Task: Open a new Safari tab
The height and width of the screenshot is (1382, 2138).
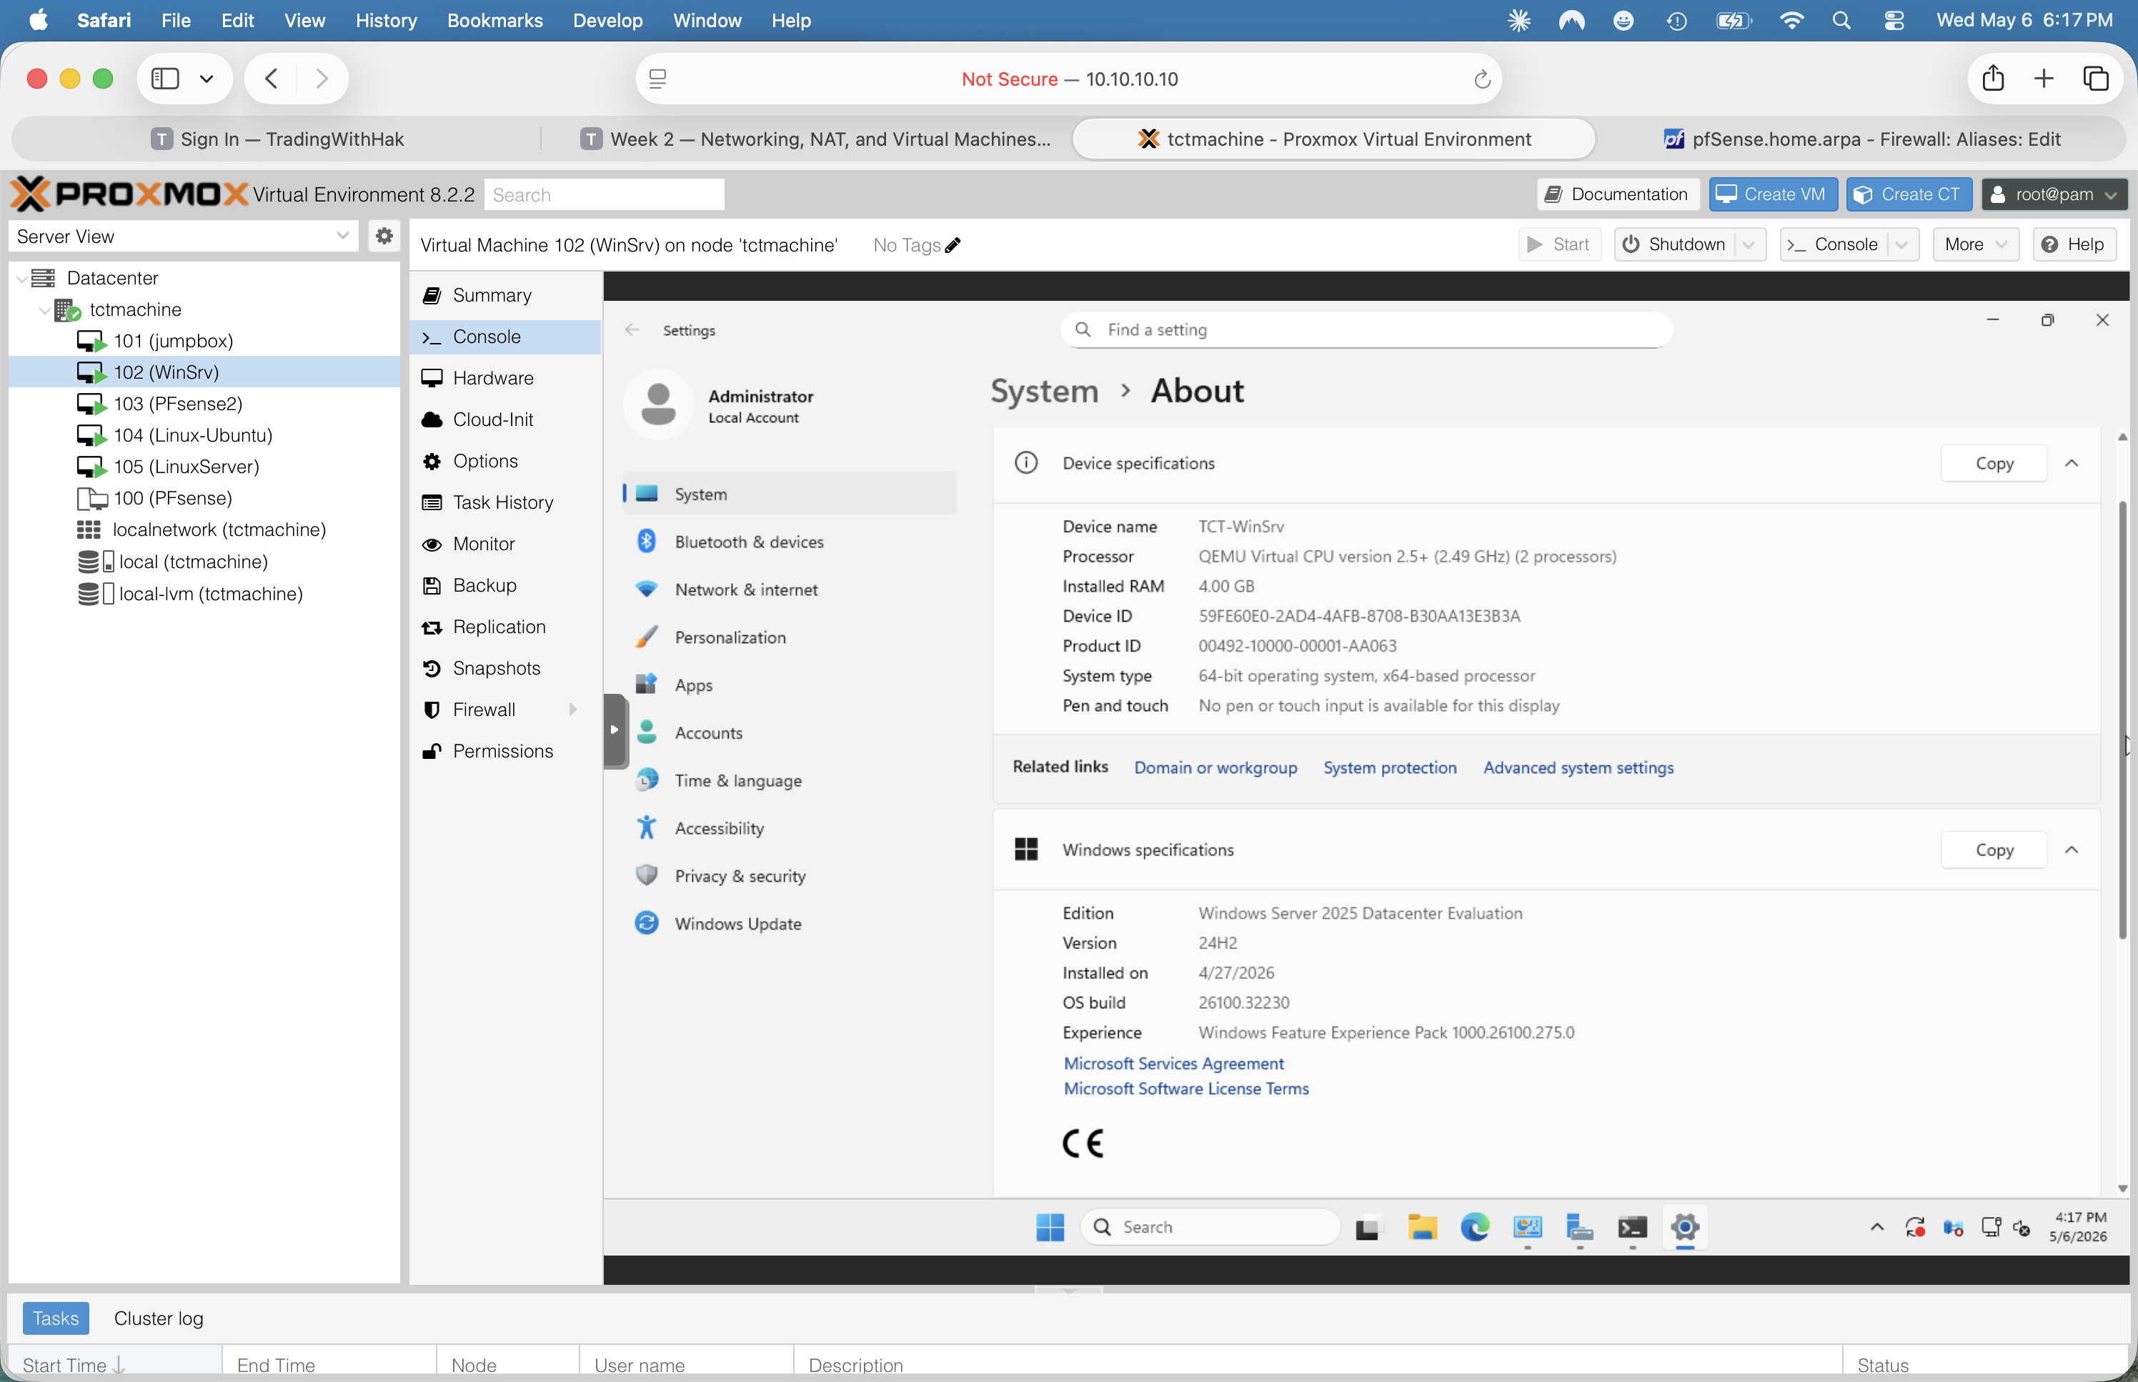Action: 2044,79
